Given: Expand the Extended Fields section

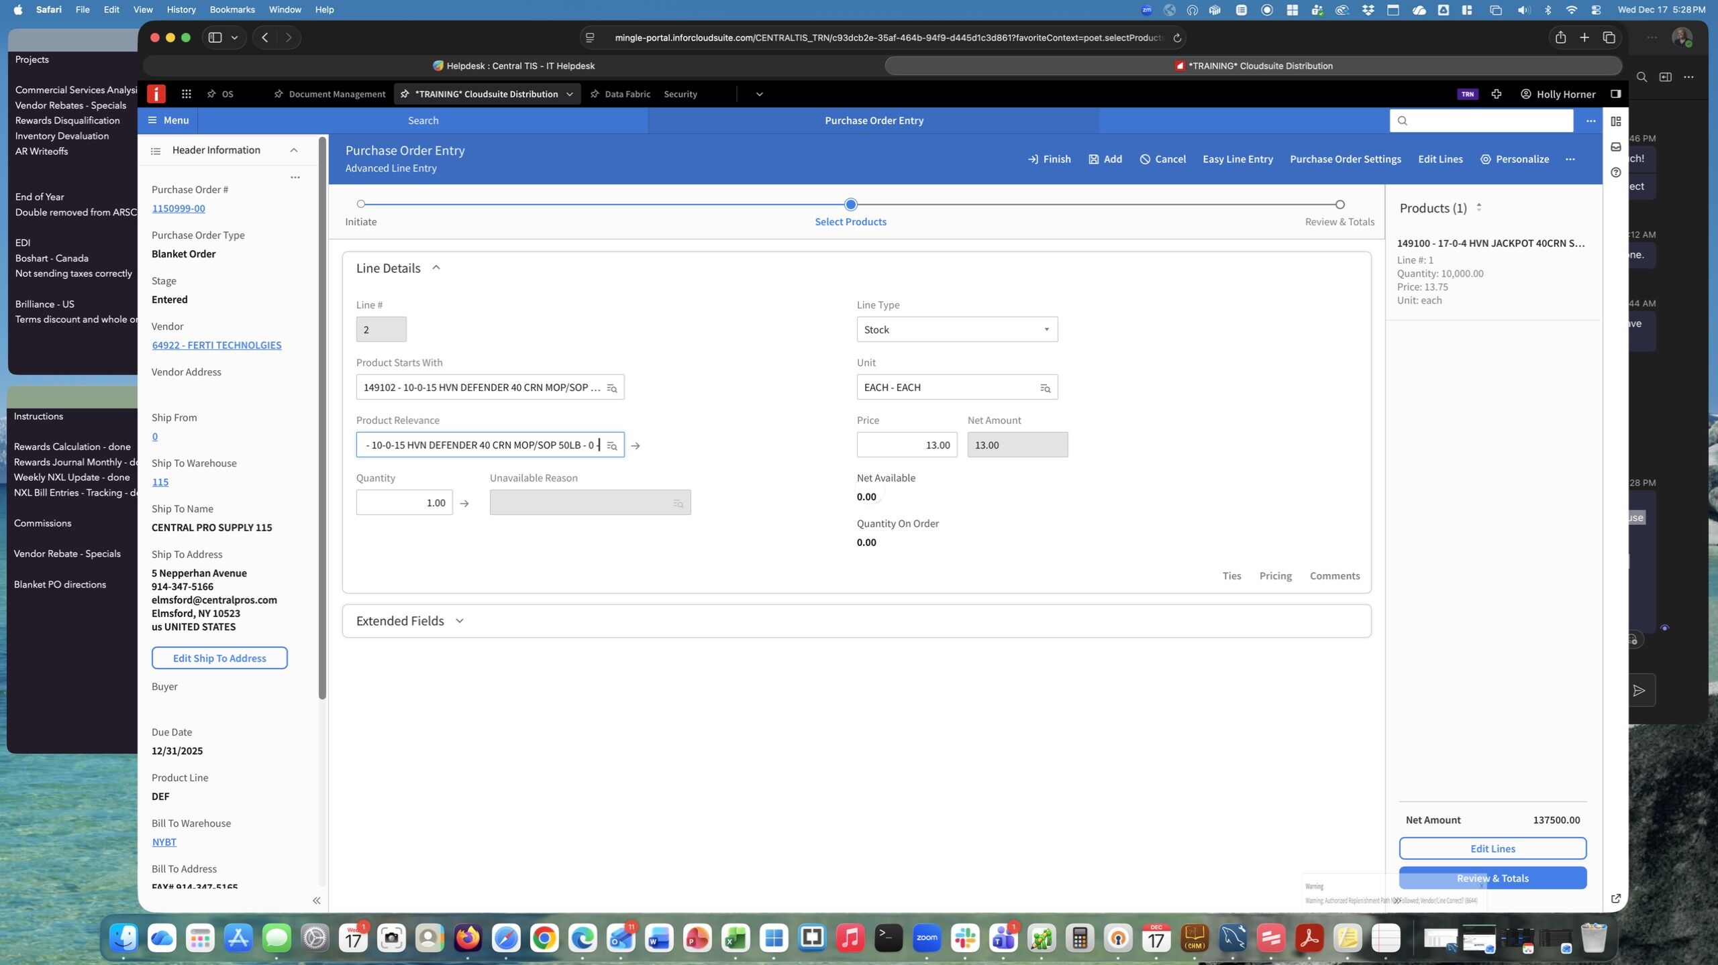Looking at the screenshot, I should [460, 621].
